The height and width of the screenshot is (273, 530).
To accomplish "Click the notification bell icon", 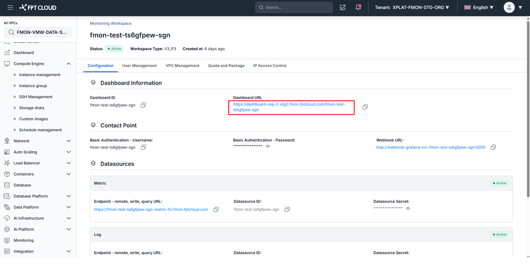I will [358, 7].
